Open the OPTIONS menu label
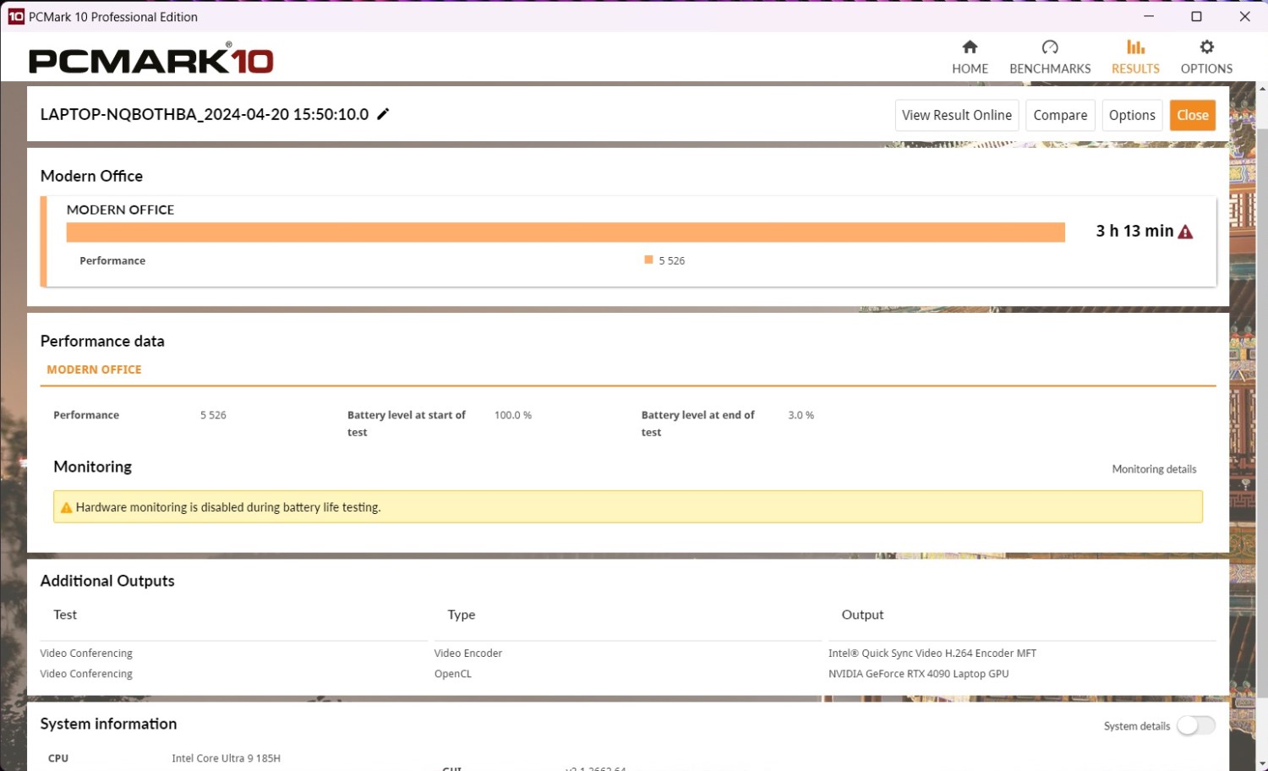The image size is (1268, 771). [1206, 68]
